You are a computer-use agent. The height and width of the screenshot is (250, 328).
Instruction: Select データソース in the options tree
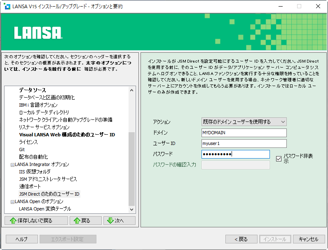33,90
